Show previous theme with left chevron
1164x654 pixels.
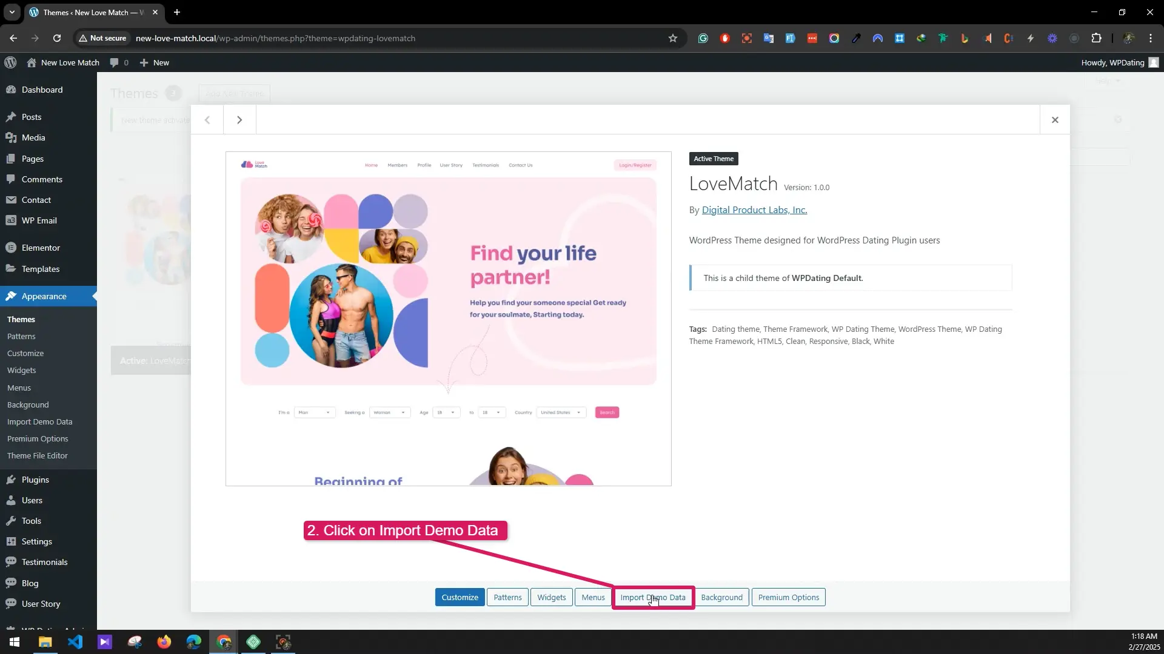click(207, 120)
